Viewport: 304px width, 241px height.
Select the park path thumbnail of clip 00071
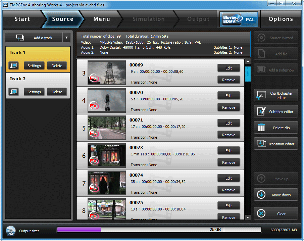(x=107, y=128)
